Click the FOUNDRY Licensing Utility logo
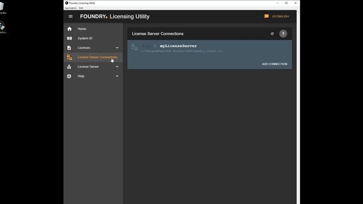 point(115,16)
